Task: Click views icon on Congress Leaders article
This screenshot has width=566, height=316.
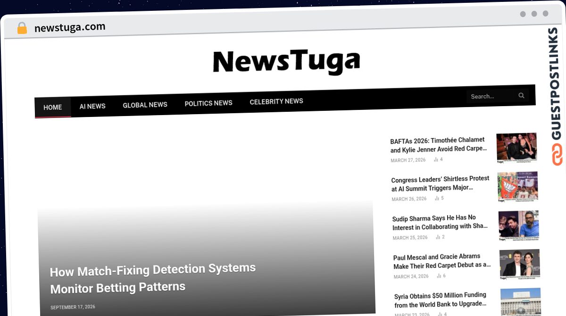Action: 437,199
